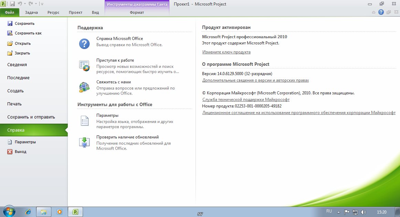Show hidden tray icons in taskbar
This screenshot has width=400, height=217.
tap(338, 212)
